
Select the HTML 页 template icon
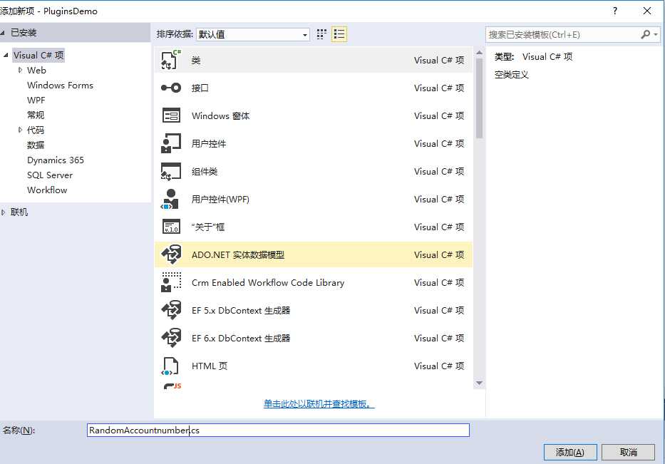pos(170,366)
